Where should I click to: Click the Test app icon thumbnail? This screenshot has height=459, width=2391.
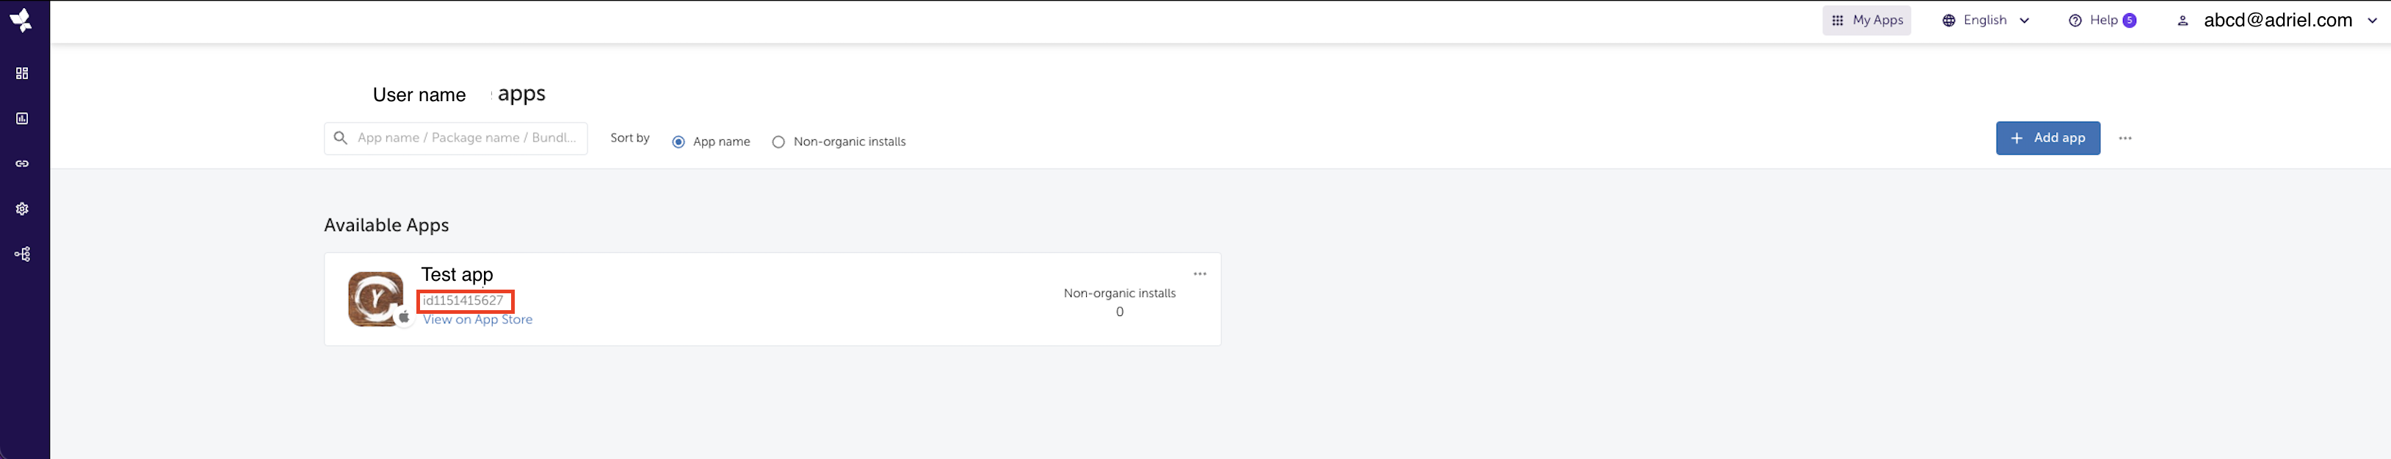click(x=376, y=298)
